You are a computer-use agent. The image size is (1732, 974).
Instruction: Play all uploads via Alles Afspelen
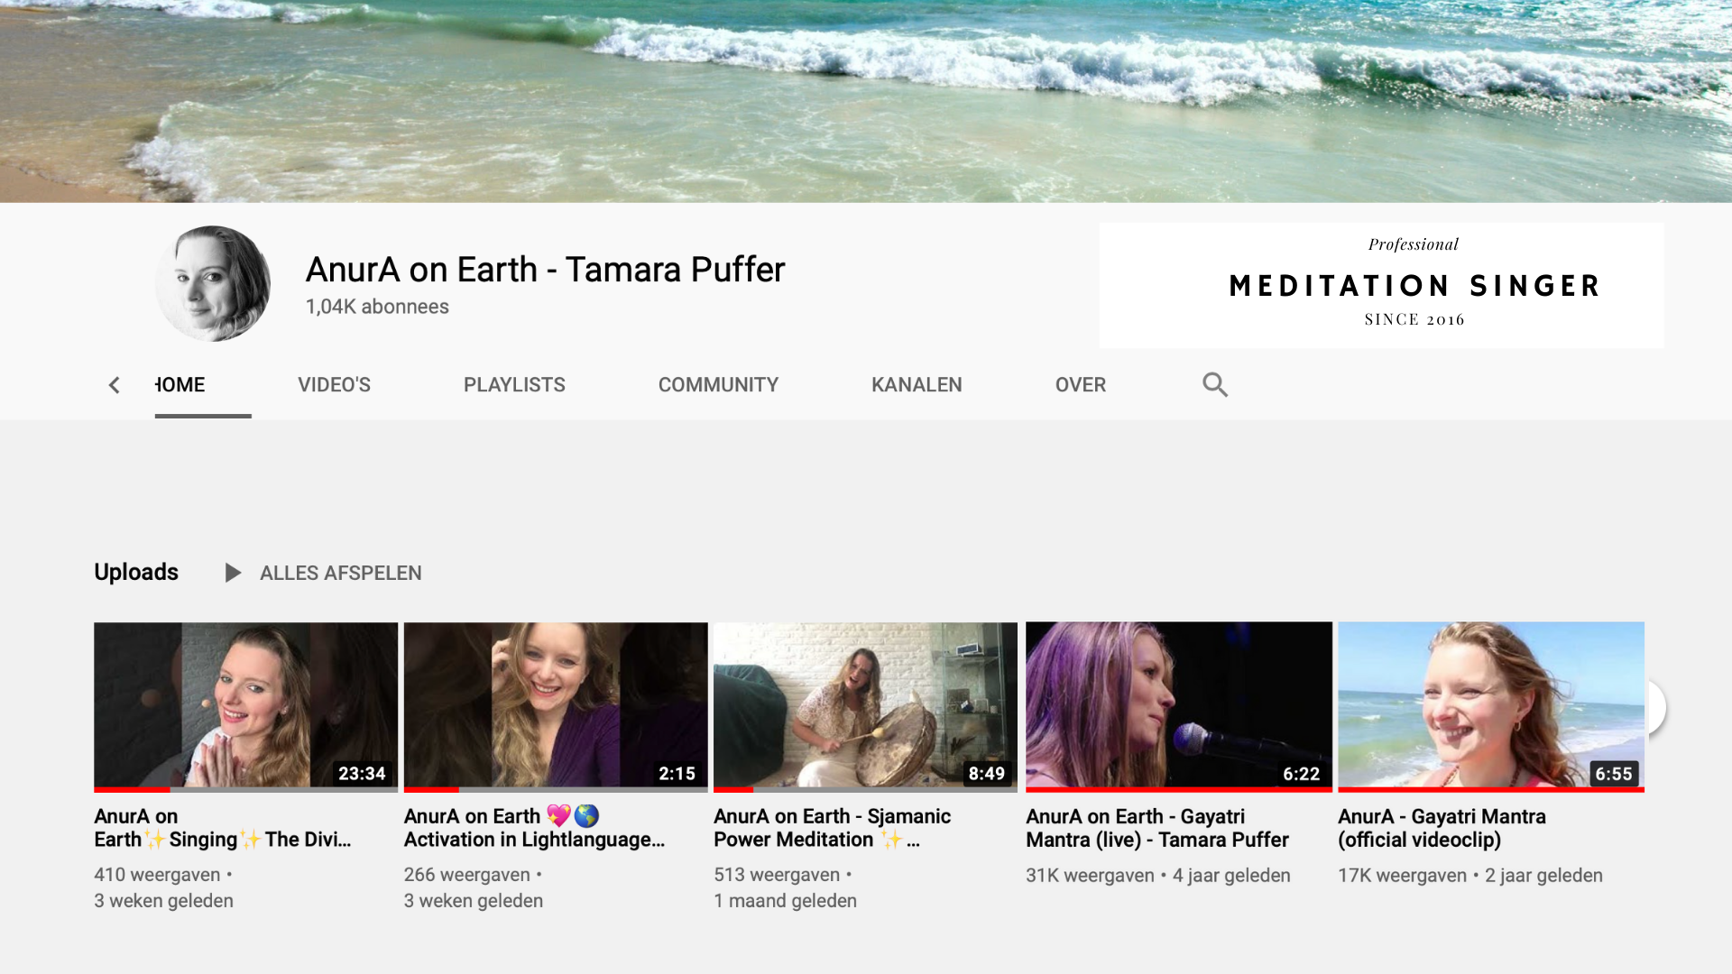(340, 574)
